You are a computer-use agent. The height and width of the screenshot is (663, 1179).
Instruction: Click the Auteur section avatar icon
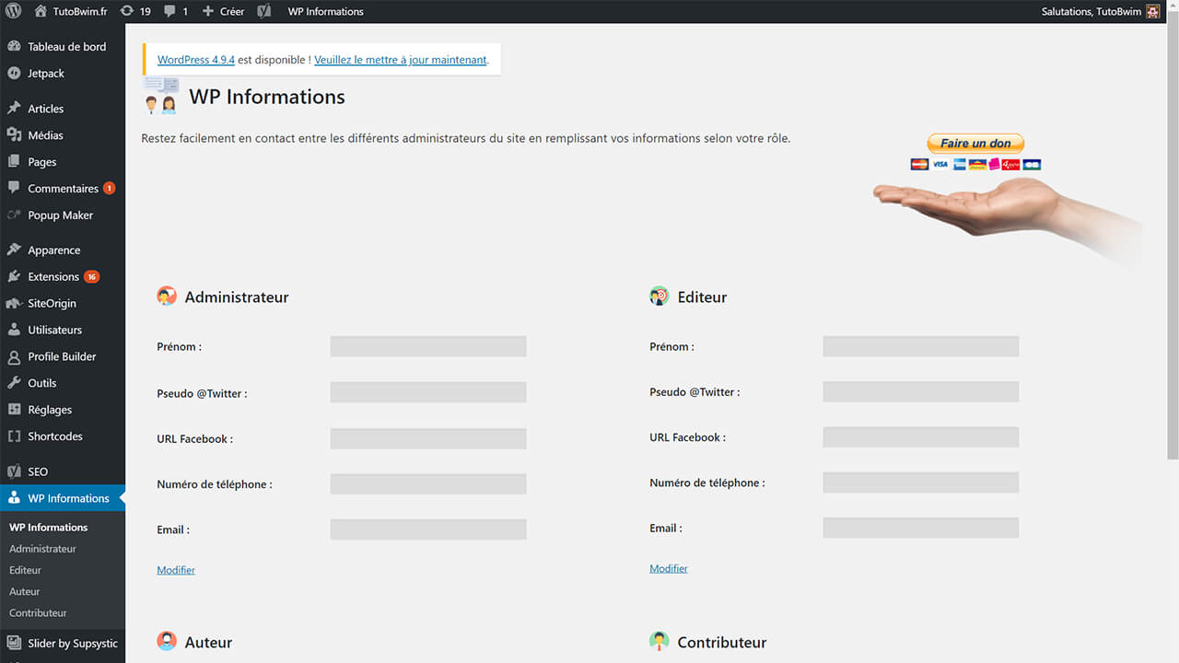point(167,641)
